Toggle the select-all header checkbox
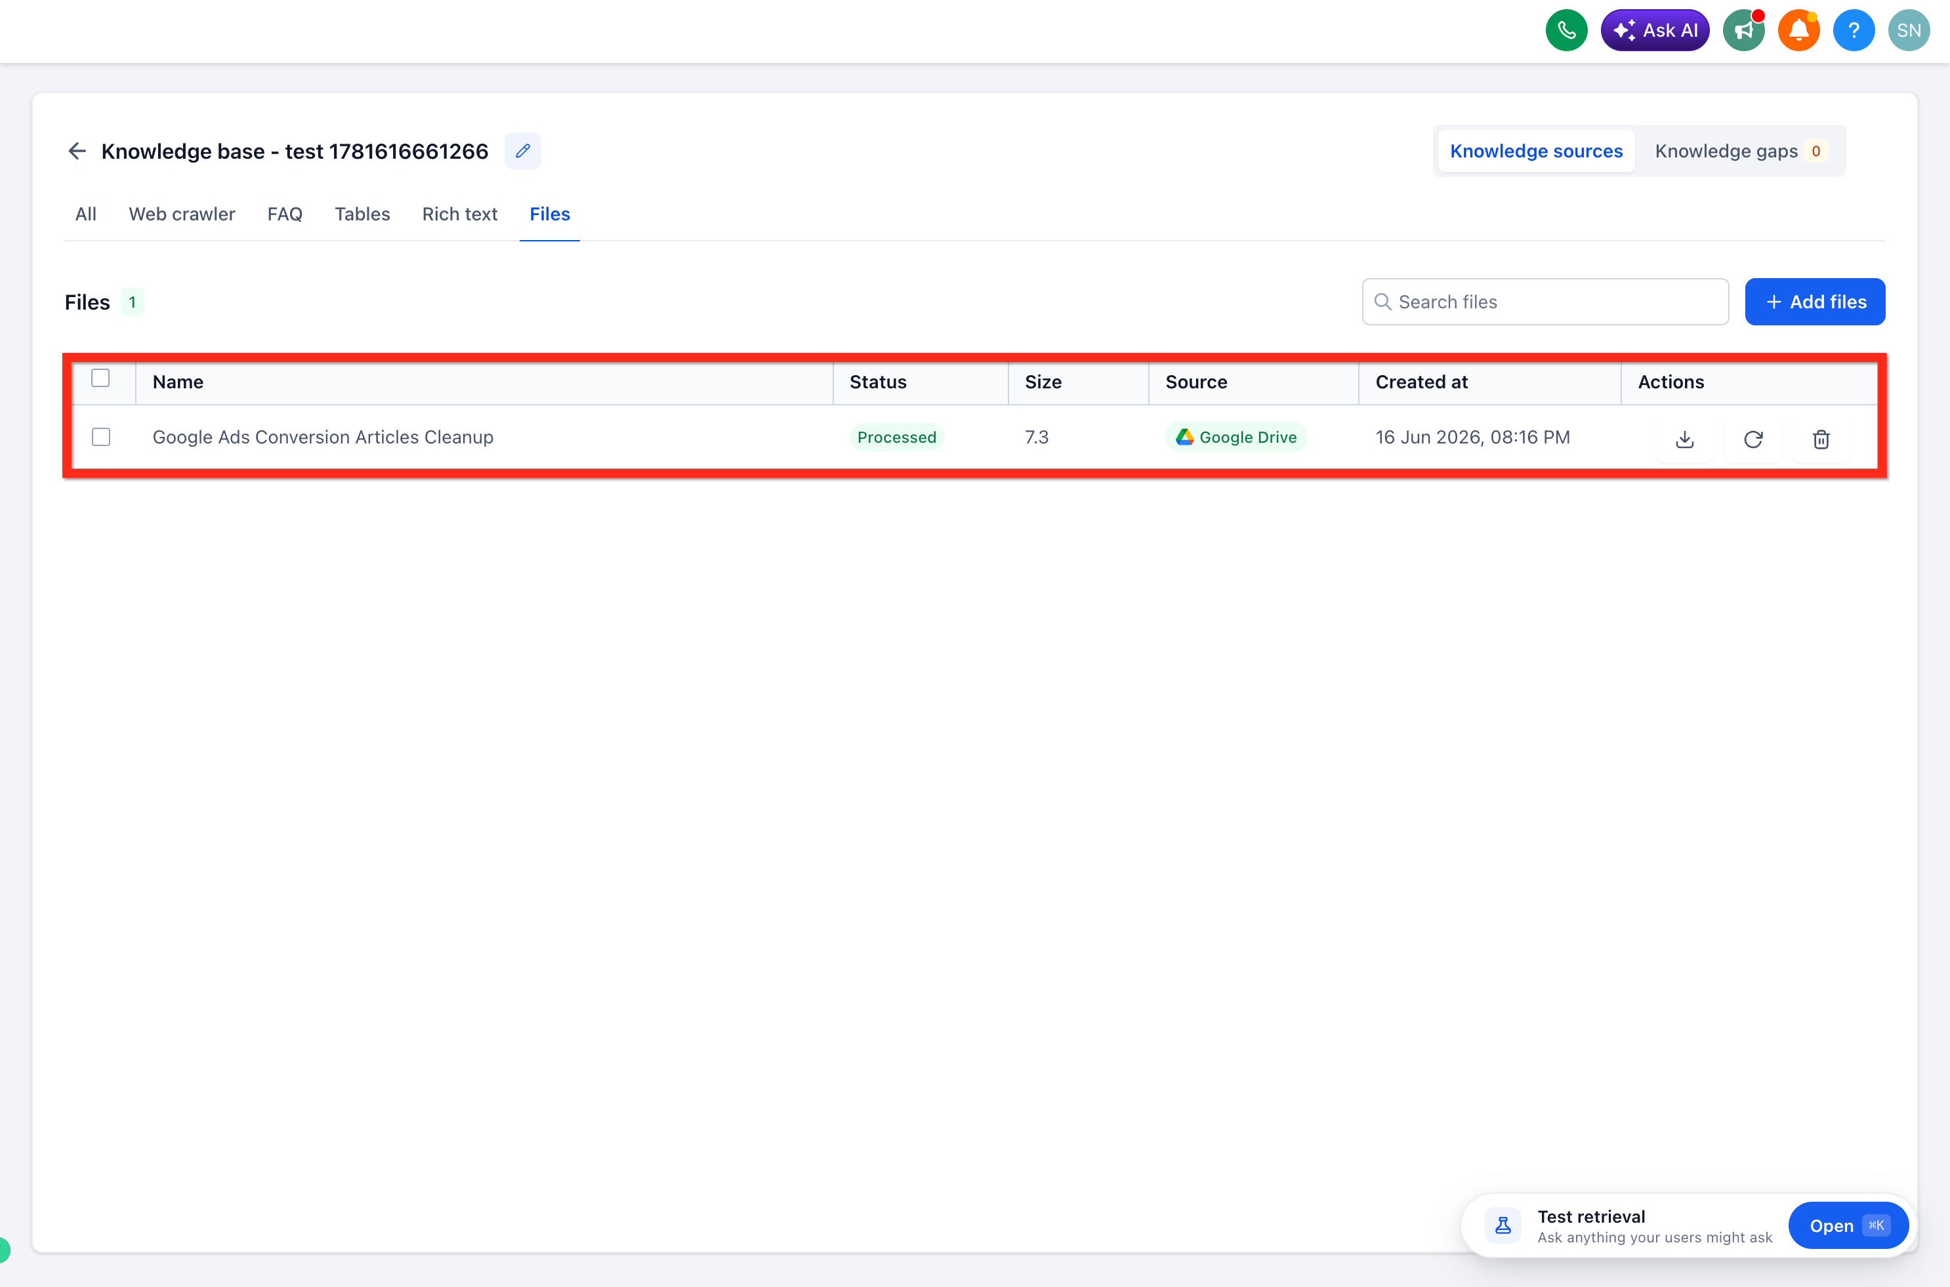Image resolution: width=1950 pixels, height=1287 pixels. point(100,378)
